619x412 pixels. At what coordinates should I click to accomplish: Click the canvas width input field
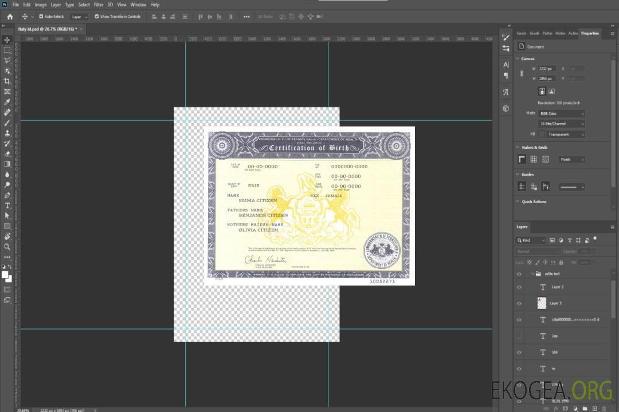pyautogui.click(x=547, y=69)
